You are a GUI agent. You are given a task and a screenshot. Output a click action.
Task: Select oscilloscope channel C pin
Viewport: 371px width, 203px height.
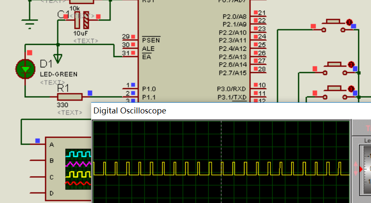[x=37, y=177]
